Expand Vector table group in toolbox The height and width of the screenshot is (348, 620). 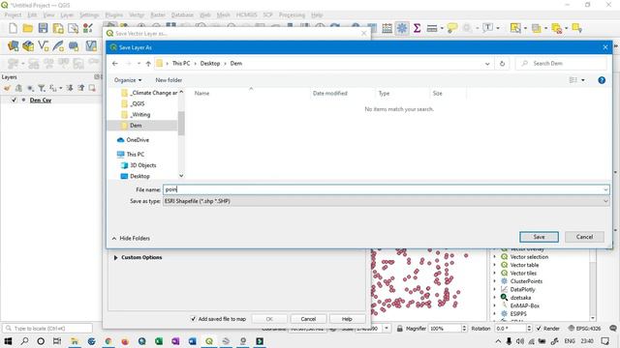494,265
